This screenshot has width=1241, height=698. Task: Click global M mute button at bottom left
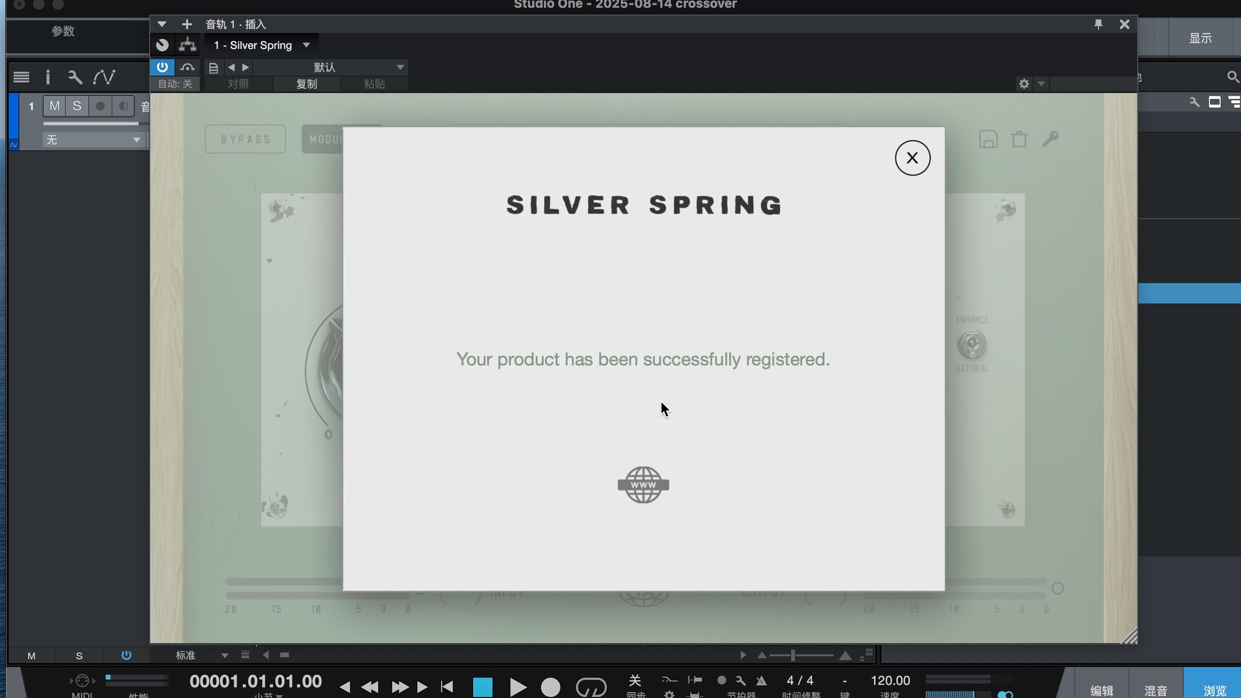tap(31, 655)
